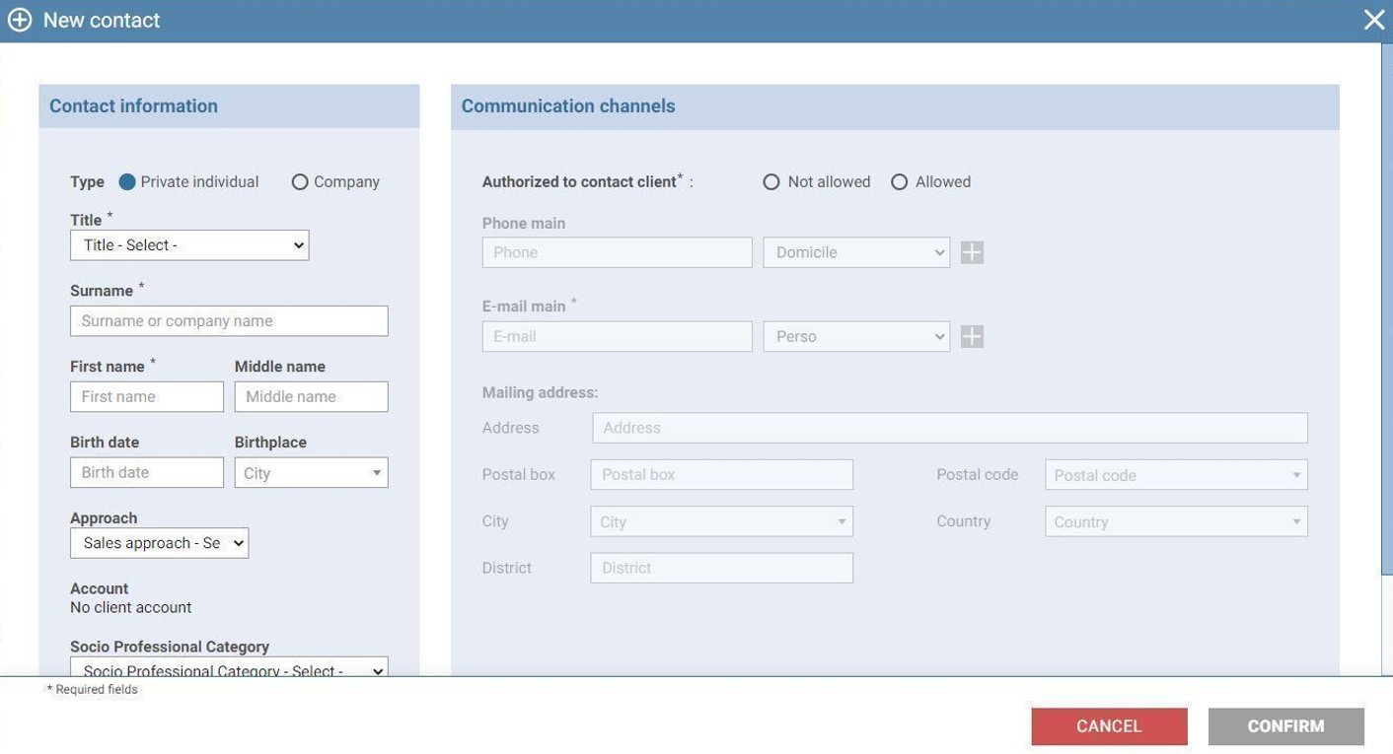Open the Domicile phone type dropdown

point(856,252)
